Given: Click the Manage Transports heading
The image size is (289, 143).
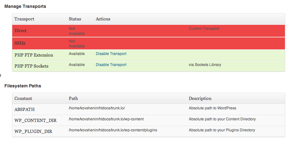Looking at the screenshot, I should pyautogui.click(x=25, y=7).
